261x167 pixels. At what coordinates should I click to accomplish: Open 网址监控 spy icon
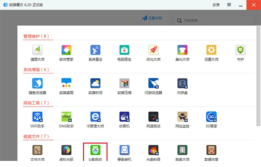point(182,120)
